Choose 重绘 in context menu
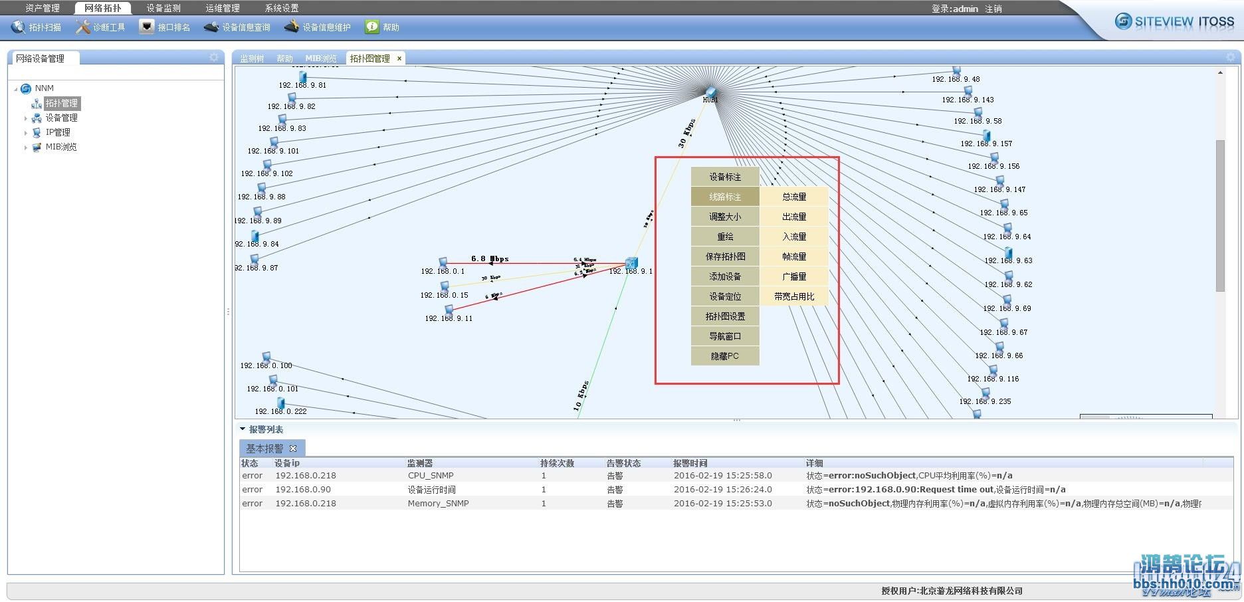 (725, 237)
